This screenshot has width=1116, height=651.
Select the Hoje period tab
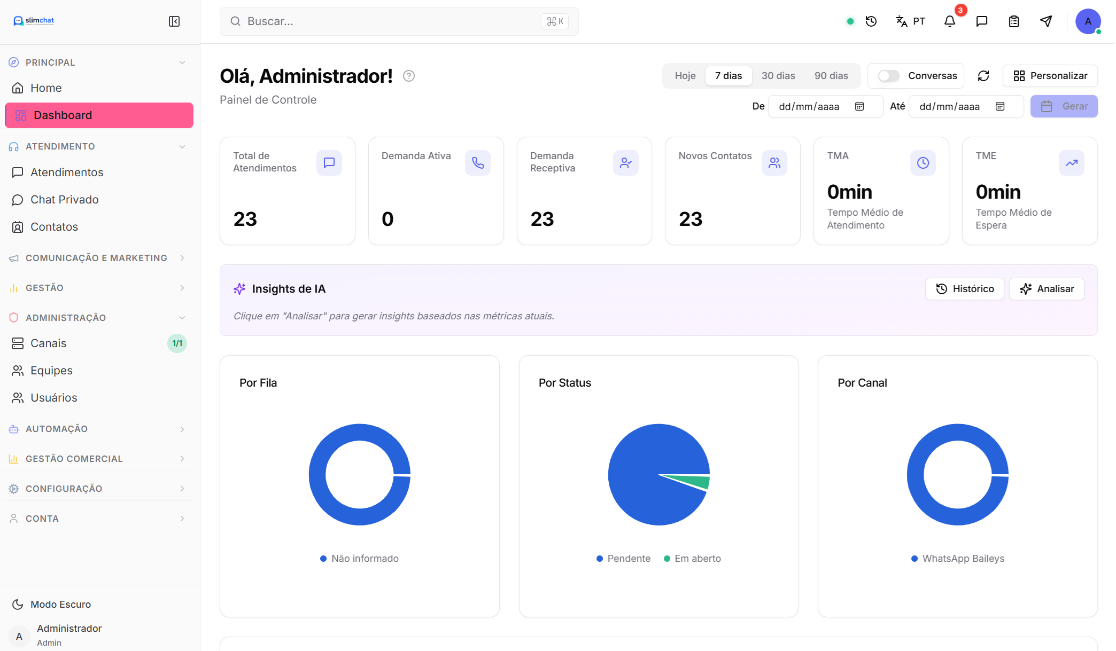(x=685, y=76)
